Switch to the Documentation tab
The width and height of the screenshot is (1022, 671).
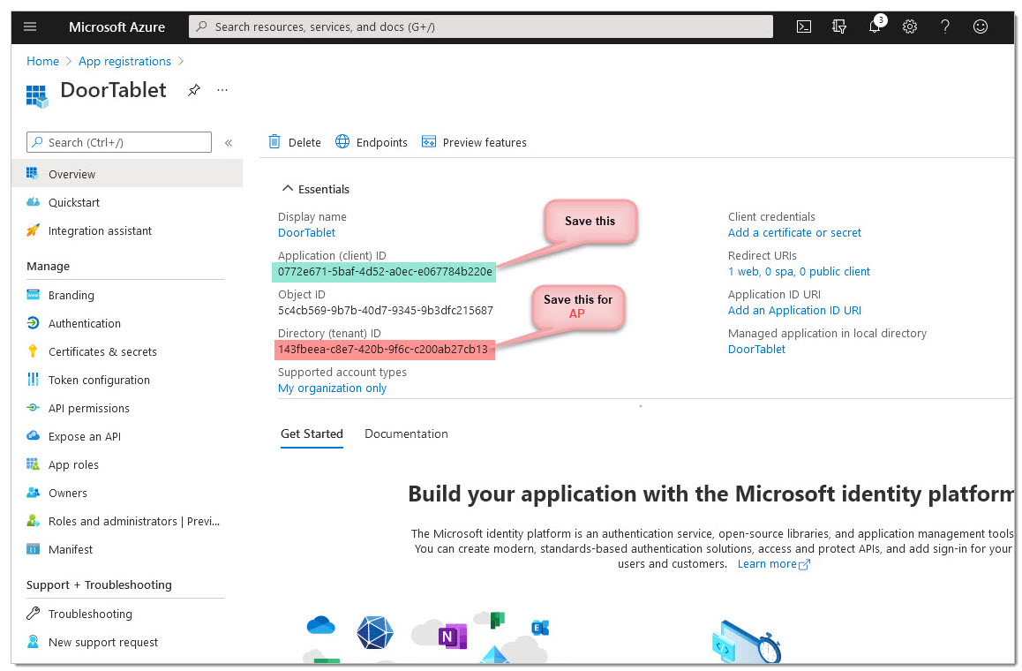click(406, 434)
